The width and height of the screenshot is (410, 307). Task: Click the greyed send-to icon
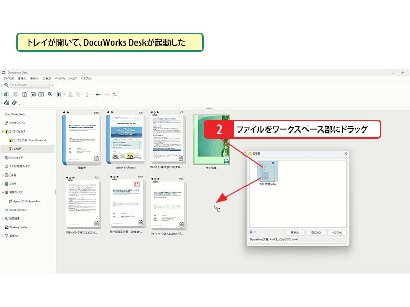[87, 94]
